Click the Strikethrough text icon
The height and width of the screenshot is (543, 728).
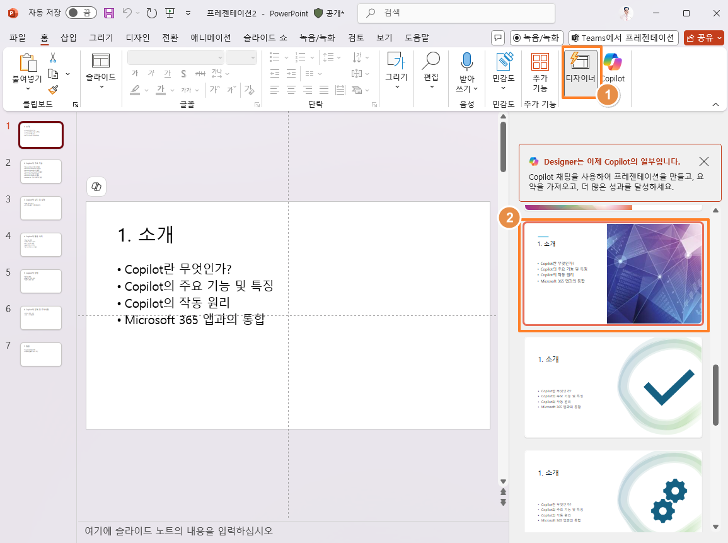pyautogui.click(x=200, y=73)
